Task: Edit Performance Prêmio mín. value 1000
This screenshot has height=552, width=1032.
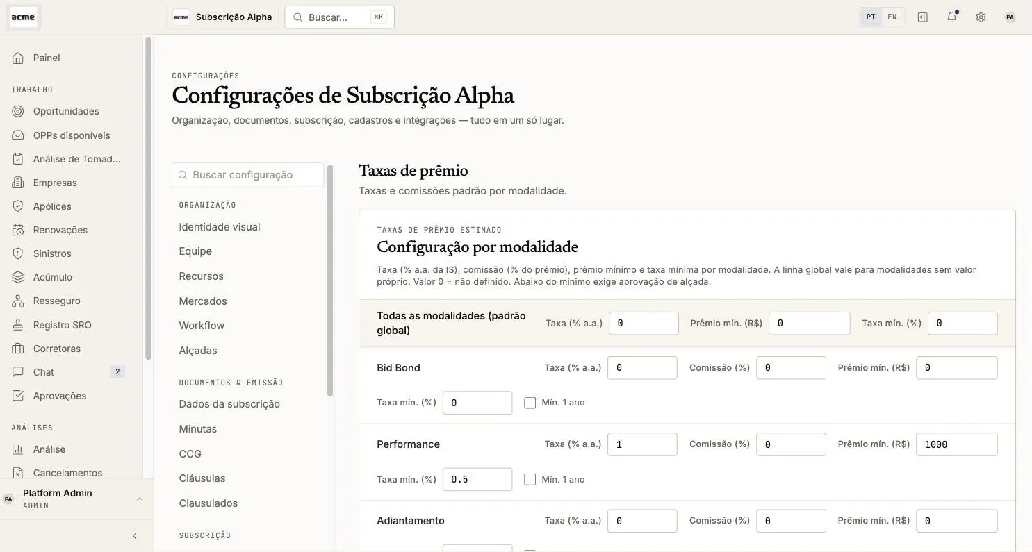Action: [957, 444]
